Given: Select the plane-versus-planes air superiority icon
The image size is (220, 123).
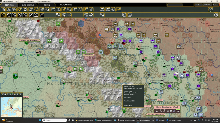Looking at the screenshot, I should coord(31,15).
